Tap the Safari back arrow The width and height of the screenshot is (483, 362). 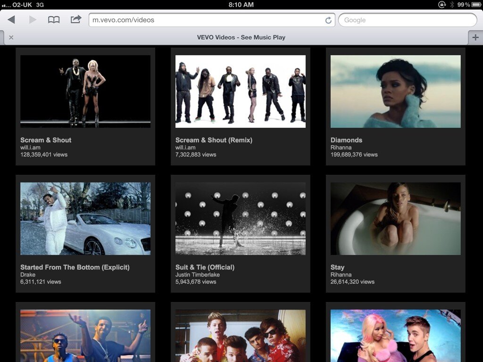tap(11, 20)
